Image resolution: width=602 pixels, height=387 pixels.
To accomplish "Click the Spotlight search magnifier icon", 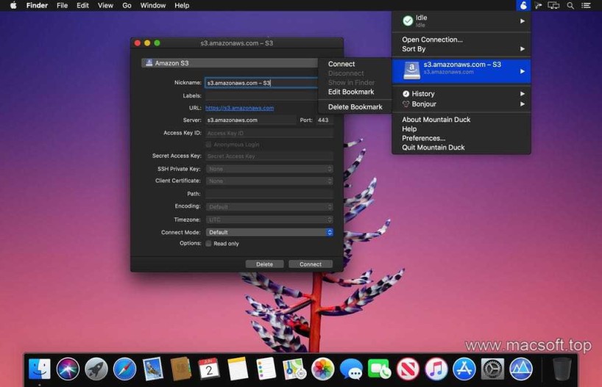I will tap(570, 5).
